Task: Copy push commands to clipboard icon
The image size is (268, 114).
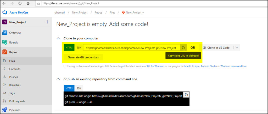Action: tap(186, 95)
